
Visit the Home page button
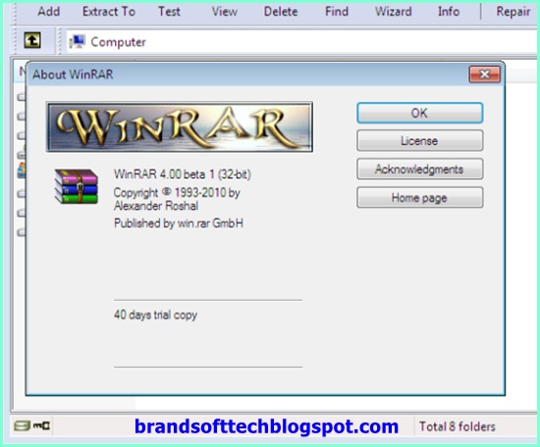(x=420, y=197)
